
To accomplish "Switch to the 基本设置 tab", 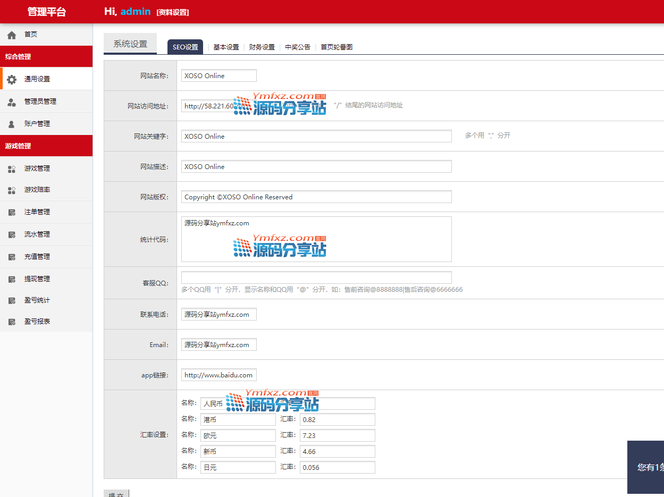I will [x=226, y=47].
